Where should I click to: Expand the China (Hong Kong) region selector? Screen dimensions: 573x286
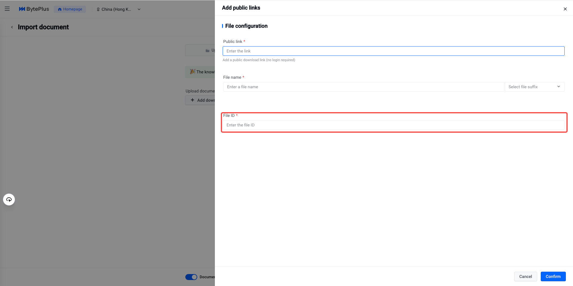pyautogui.click(x=116, y=9)
